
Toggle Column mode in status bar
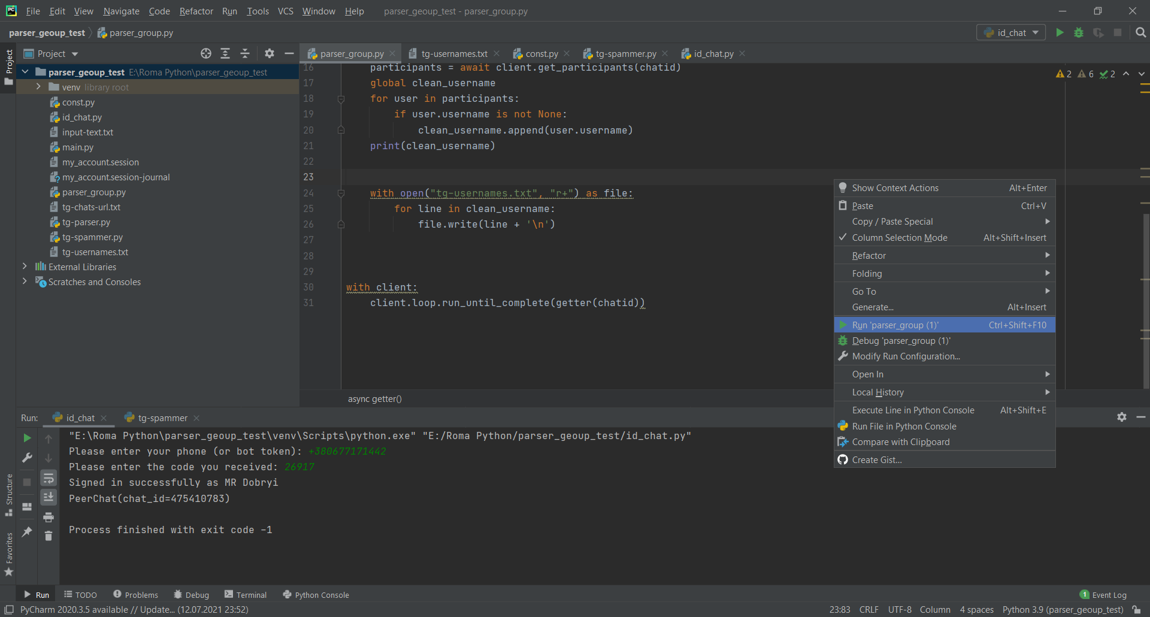coord(935,610)
